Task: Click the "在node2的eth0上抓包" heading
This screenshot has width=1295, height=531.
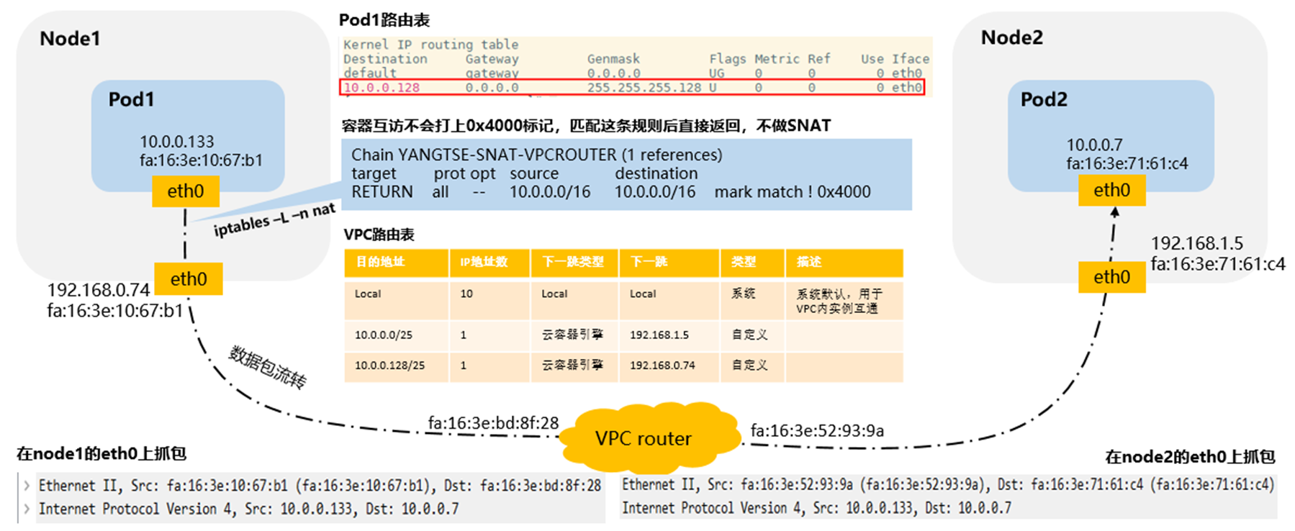Action: click(x=1190, y=457)
